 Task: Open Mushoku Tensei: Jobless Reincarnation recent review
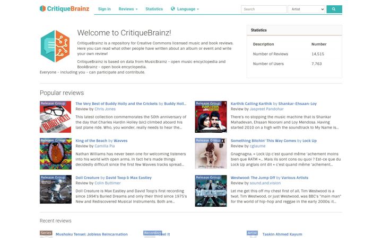pyautogui.click(x=92, y=234)
